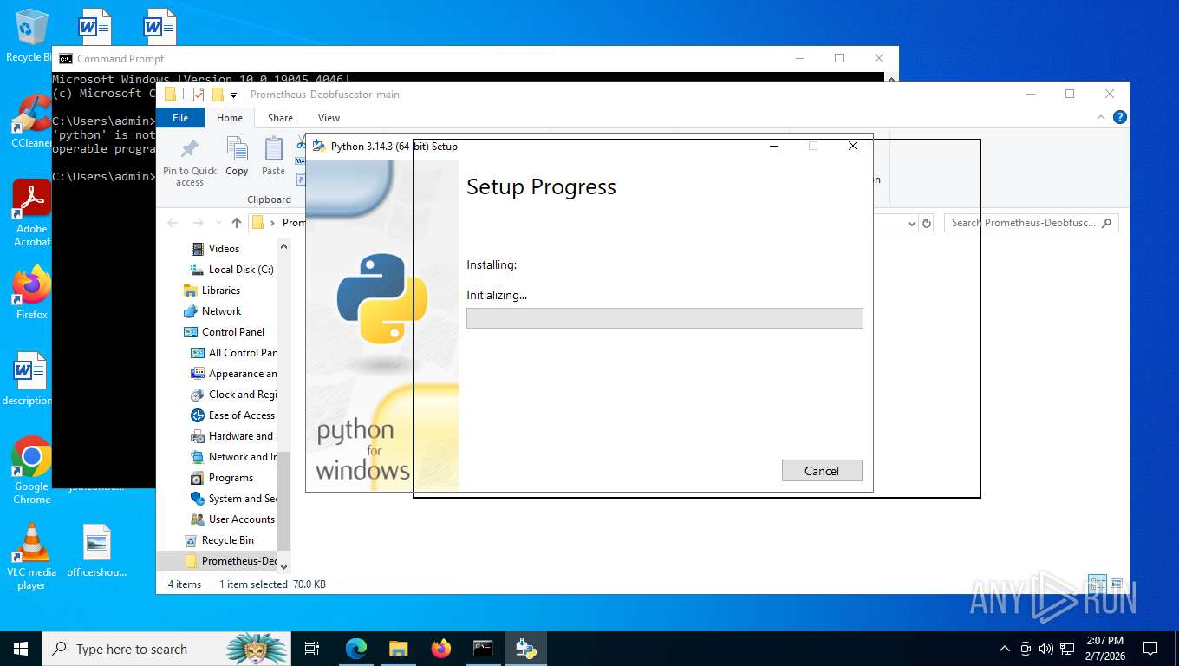The width and height of the screenshot is (1179, 666).
Task: Select Videos in navigation pane
Action: click(x=224, y=249)
